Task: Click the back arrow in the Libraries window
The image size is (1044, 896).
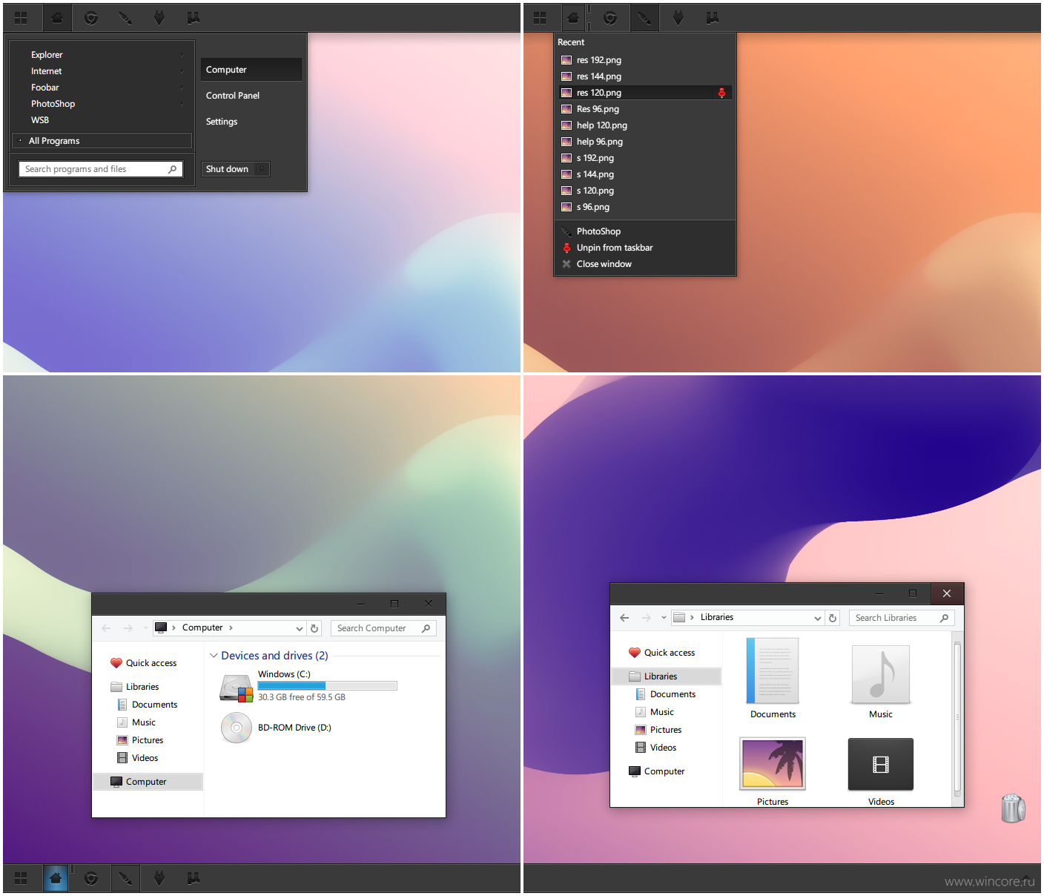Action: tap(624, 618)
